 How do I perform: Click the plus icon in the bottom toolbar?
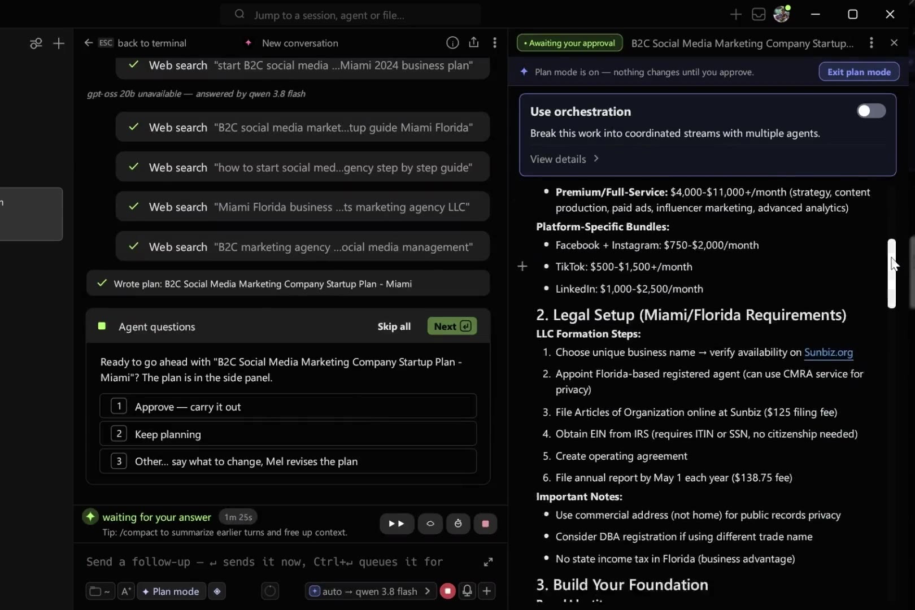(x=487, y=591)
